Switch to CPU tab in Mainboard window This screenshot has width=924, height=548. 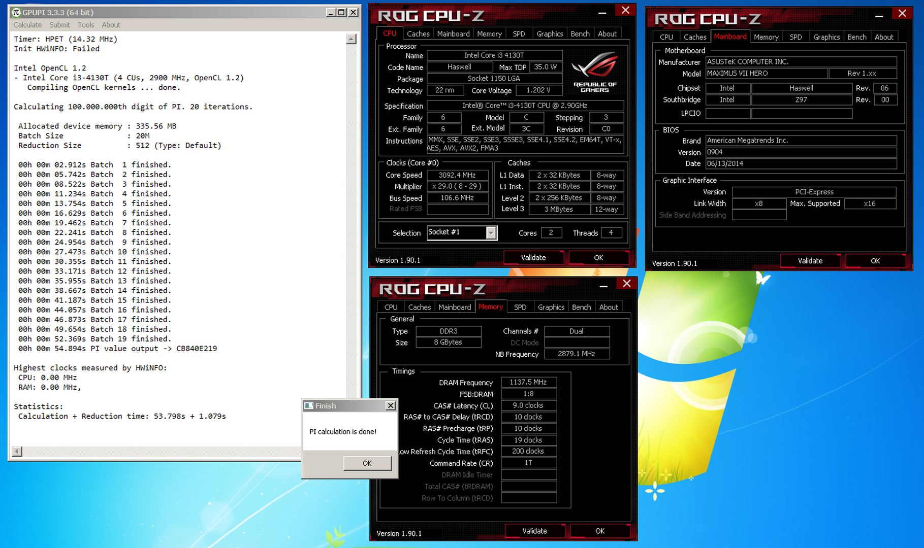[x=666, y=37]
